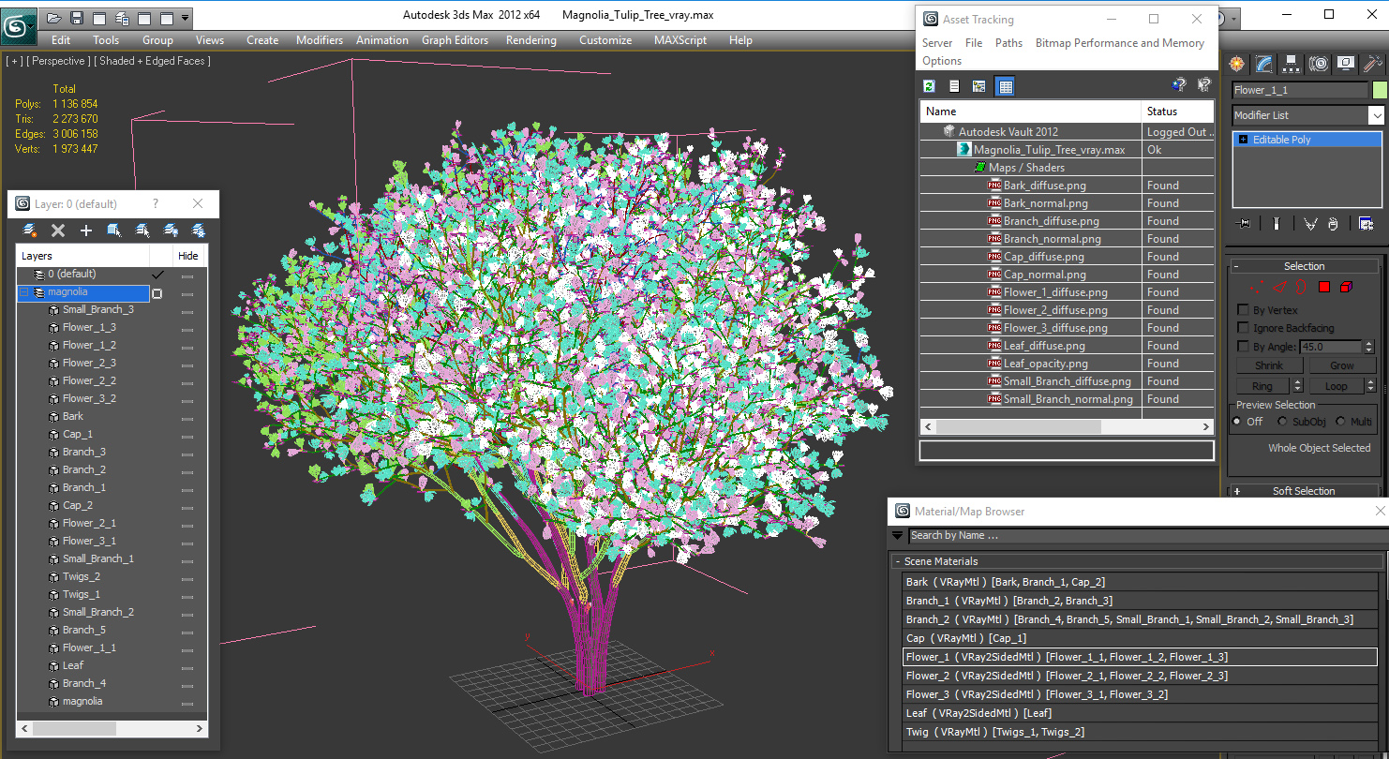The image size is (1389, 759).
Task: Click the Loop selection button
Action: [x=1336, y=386]
